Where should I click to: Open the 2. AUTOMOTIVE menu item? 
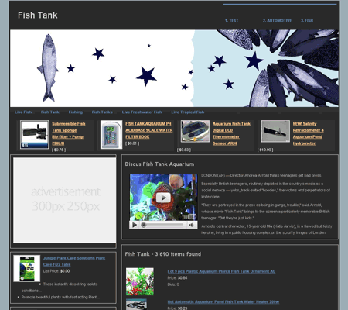[277, 21]
